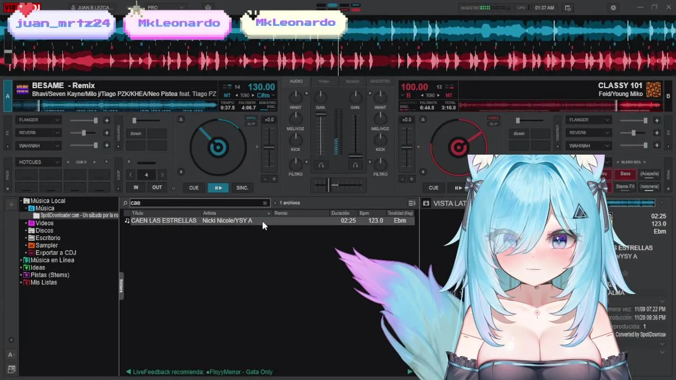Toggle SLIP mode on deck A

[x=251, y=123]
